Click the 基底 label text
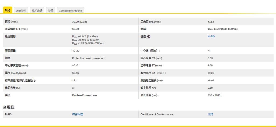 pyautogui.click(x=144, y=37)
